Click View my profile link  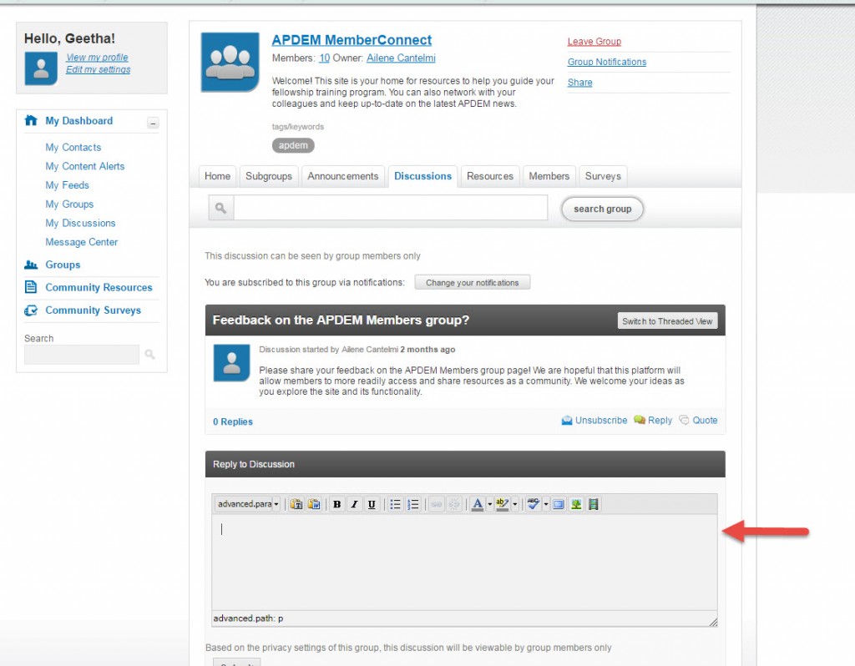[x=97, y=58]
